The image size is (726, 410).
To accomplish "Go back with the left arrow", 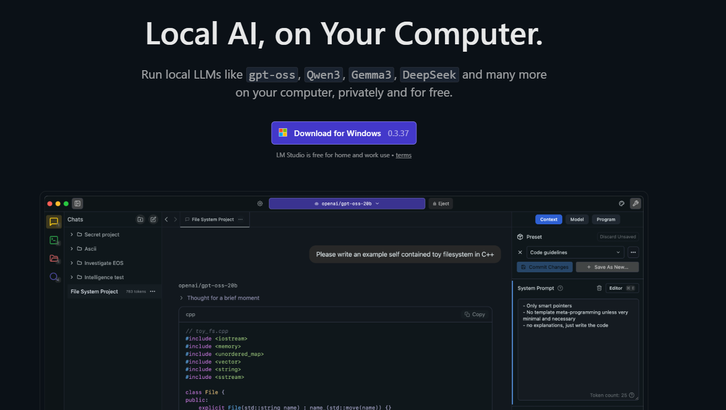I will (166, 220).
